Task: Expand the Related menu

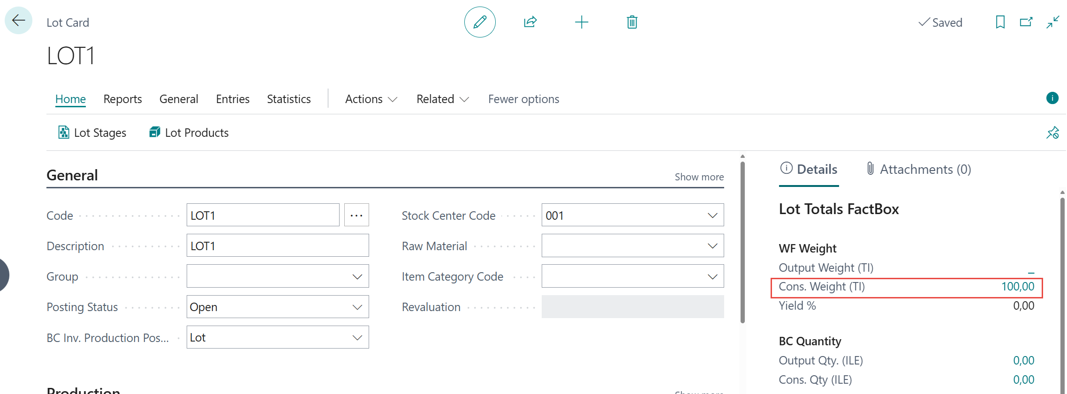Action: [442, 99]
